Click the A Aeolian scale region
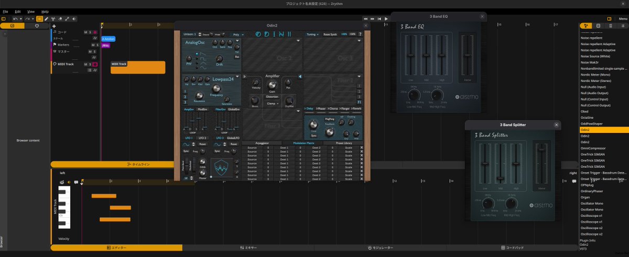629x257 pixels. [x=109, y=39]
